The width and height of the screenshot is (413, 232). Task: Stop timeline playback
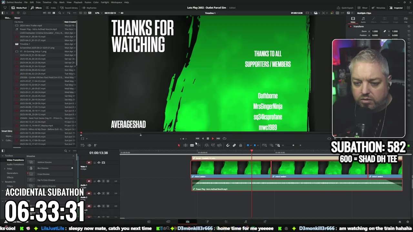(x=208, y=139)
